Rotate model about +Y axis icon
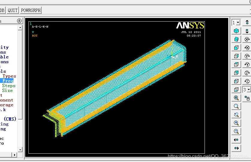The image size is (251, 162). [247, 56]
